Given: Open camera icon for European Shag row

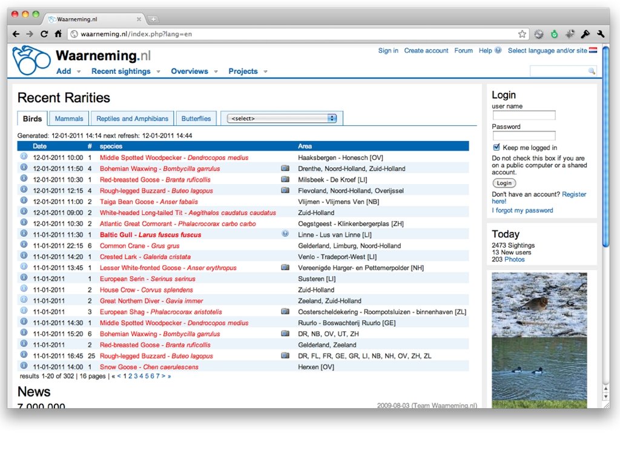Looking at the screenshot, I should click(285, 312).
